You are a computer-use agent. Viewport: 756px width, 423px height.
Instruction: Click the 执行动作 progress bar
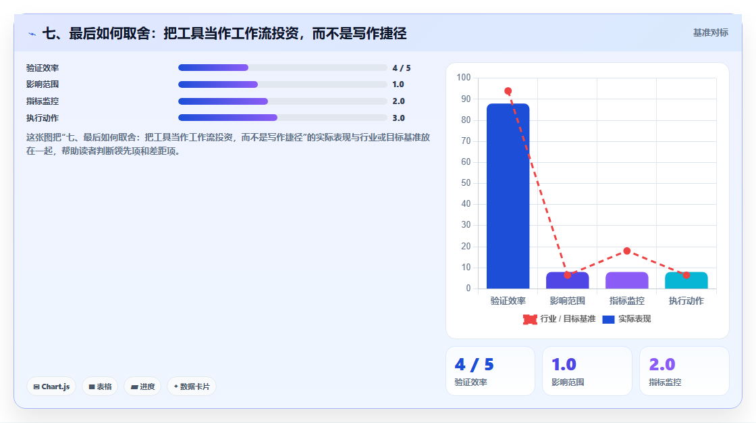tap(283, 118)
